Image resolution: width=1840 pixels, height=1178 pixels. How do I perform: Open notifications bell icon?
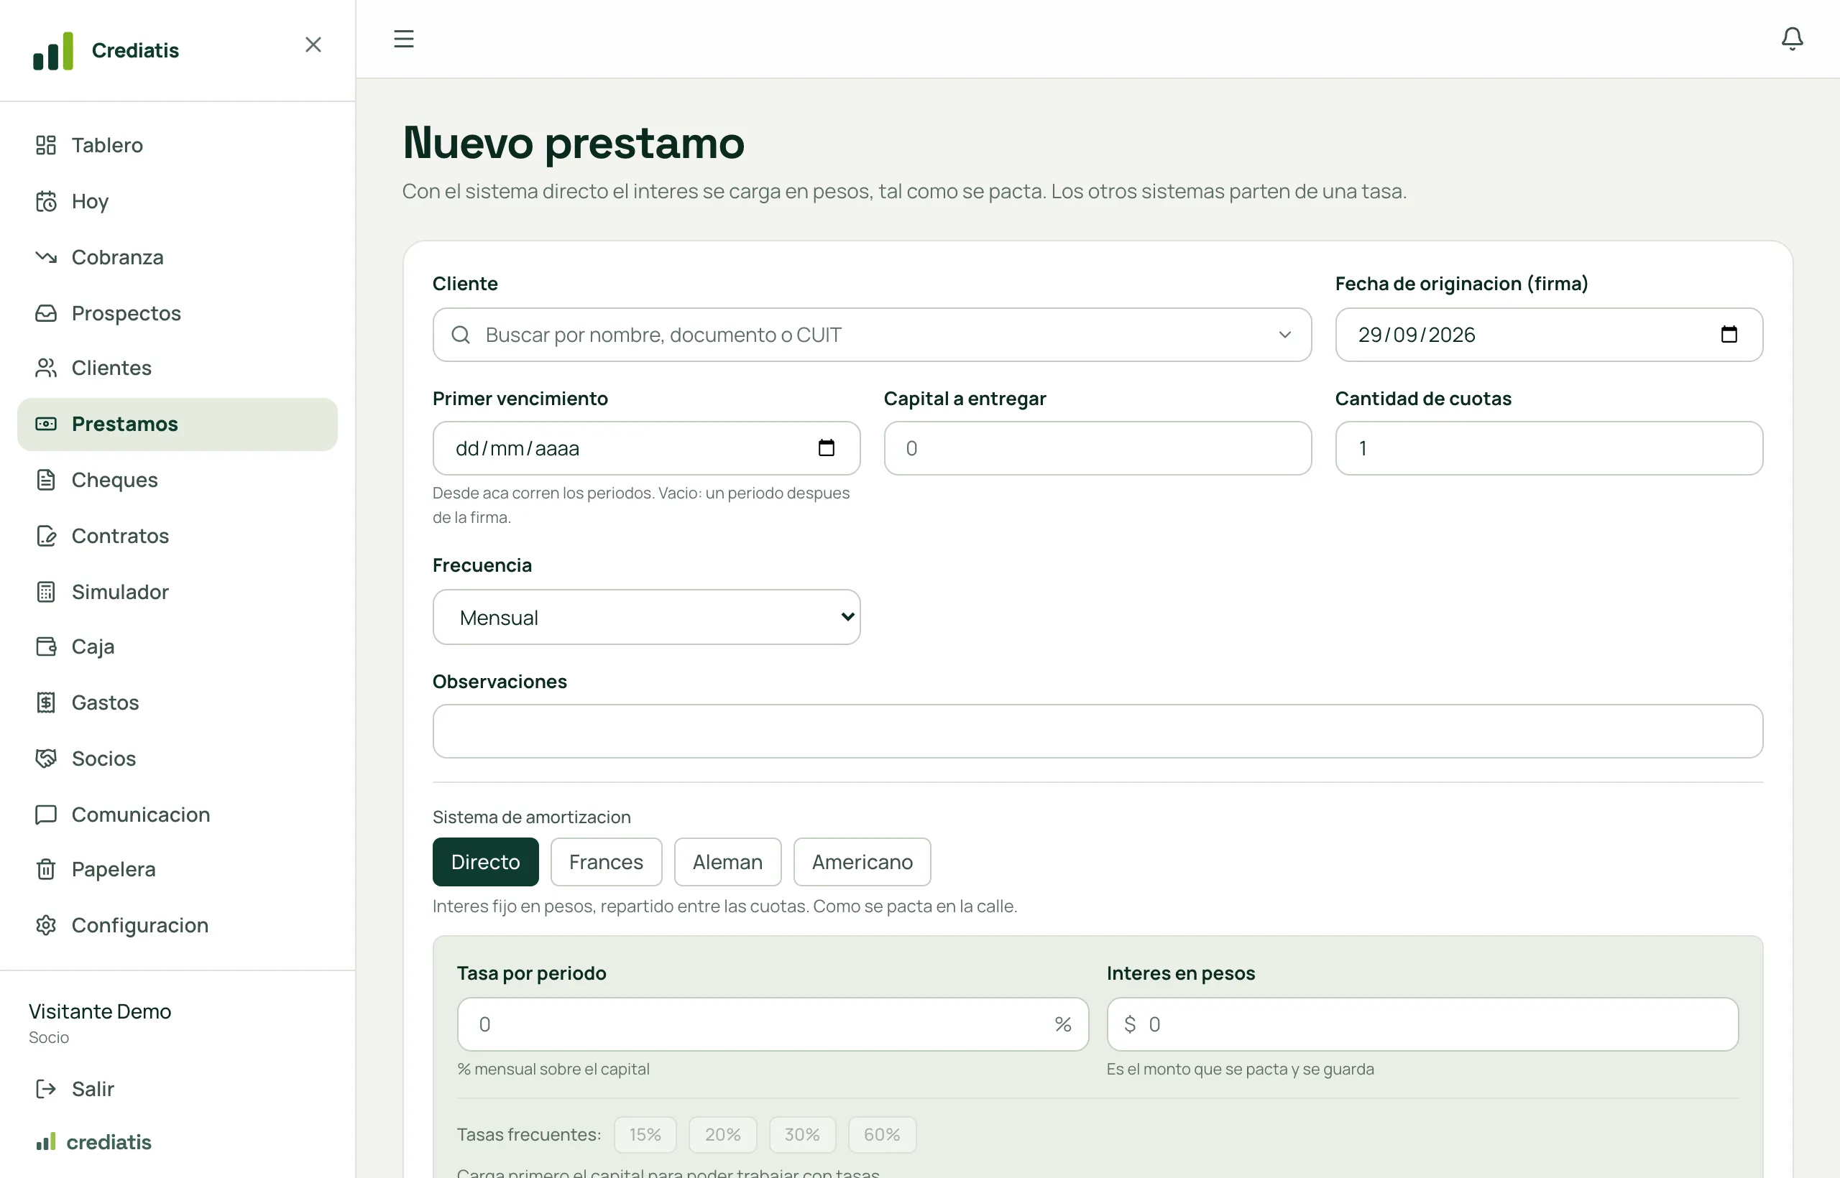(1792, 38)
